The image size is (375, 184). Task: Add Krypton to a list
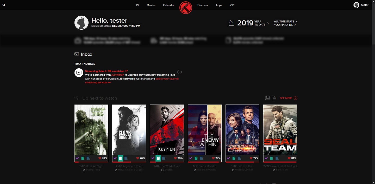click(x=164, y=158)
